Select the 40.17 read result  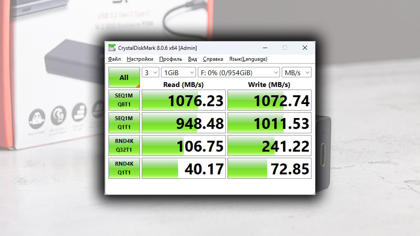(x=184, y=168)
